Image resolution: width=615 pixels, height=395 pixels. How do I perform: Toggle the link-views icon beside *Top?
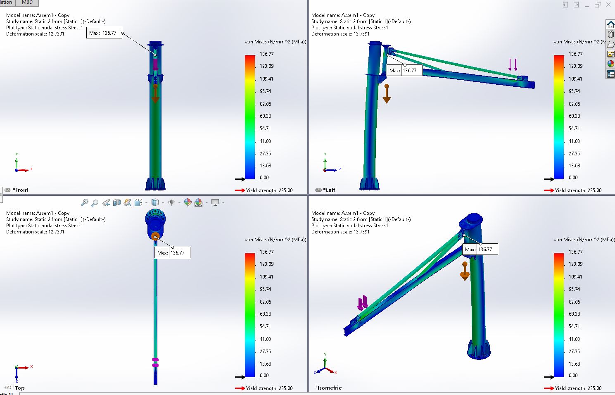click(8, 388)
